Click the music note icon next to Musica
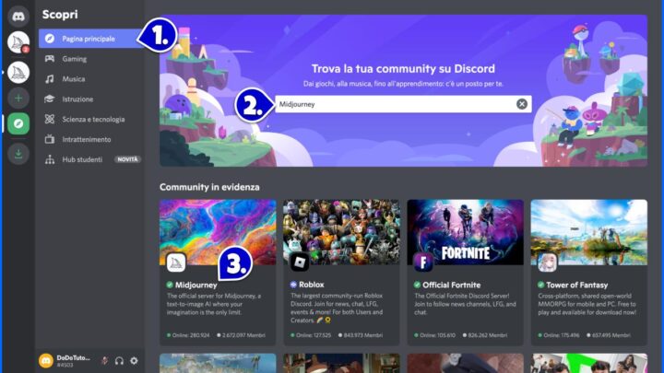The width and height of the screenshot is (664, 373). tap(50, 79)
